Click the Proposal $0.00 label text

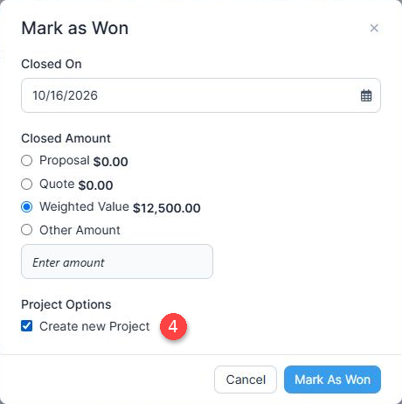[84, 161]
